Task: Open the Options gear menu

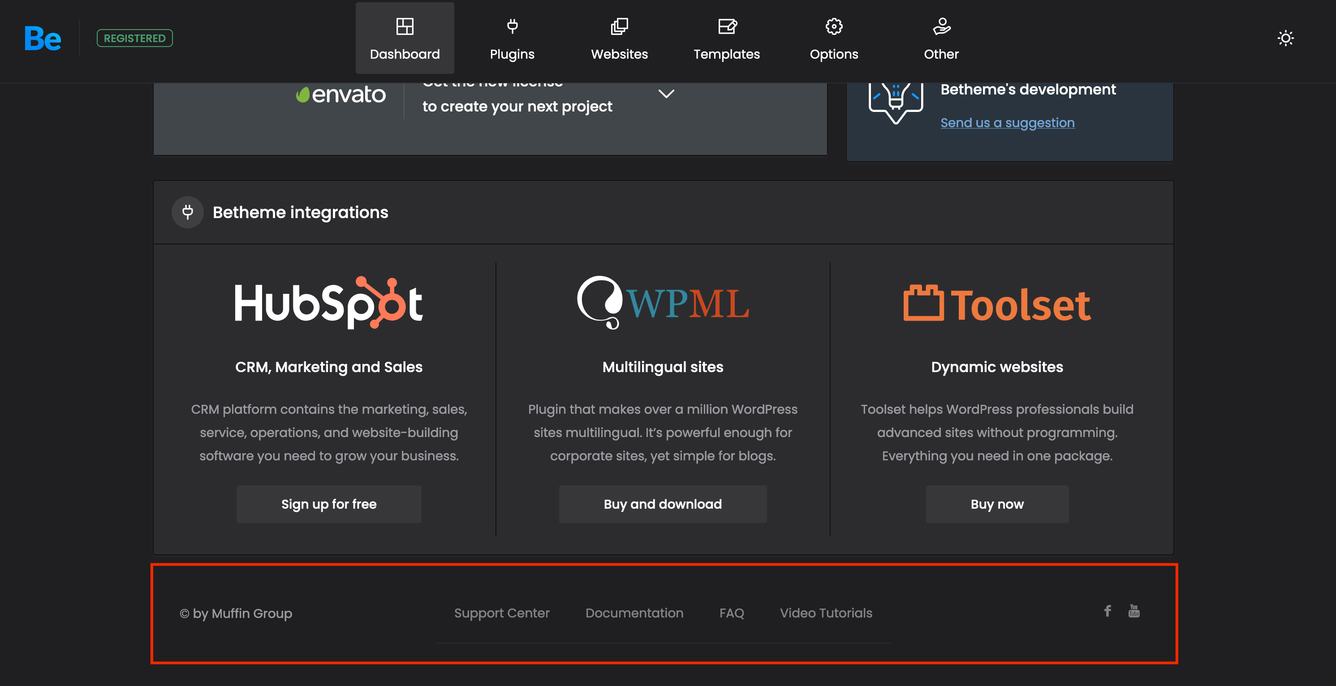Action: coord(833,39)
